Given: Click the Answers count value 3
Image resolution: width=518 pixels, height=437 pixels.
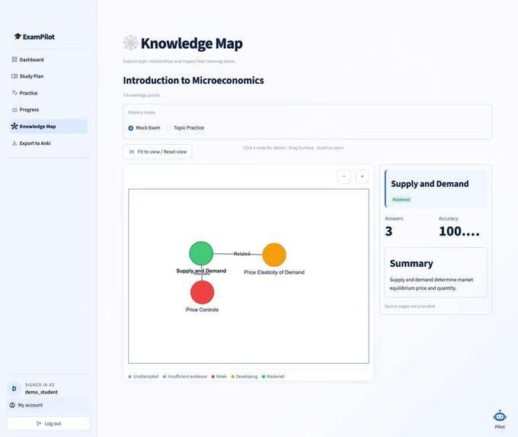Looking at the screenshot, I should click(388, 231).
